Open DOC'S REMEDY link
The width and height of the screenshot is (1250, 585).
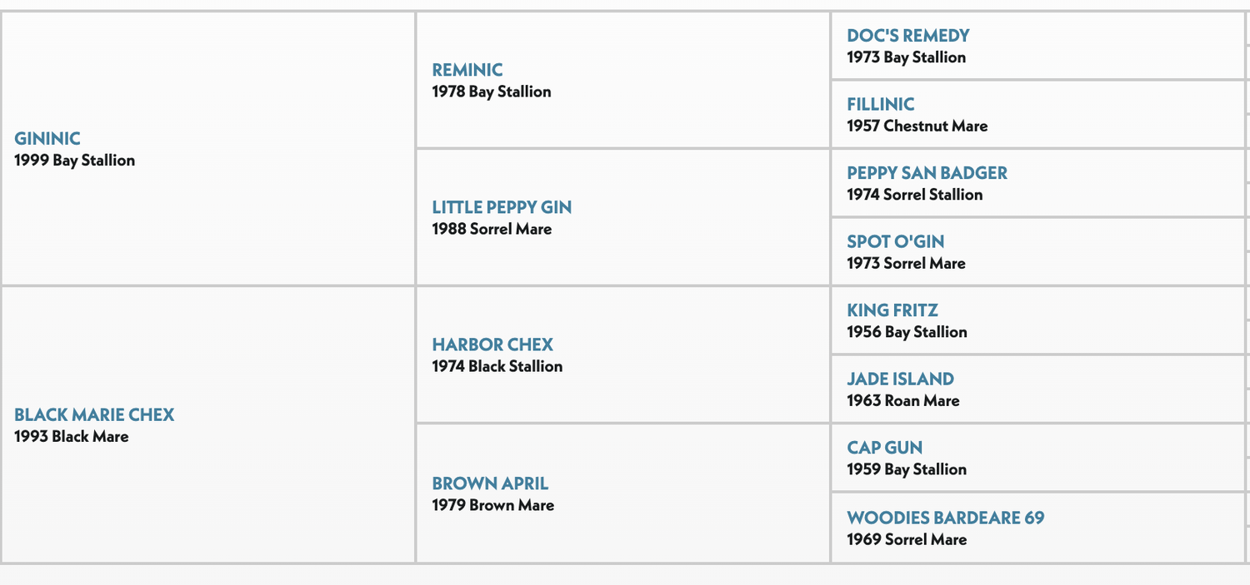pos(908,36)
